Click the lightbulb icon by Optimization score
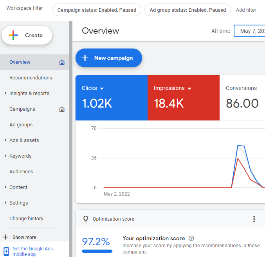 86,219
